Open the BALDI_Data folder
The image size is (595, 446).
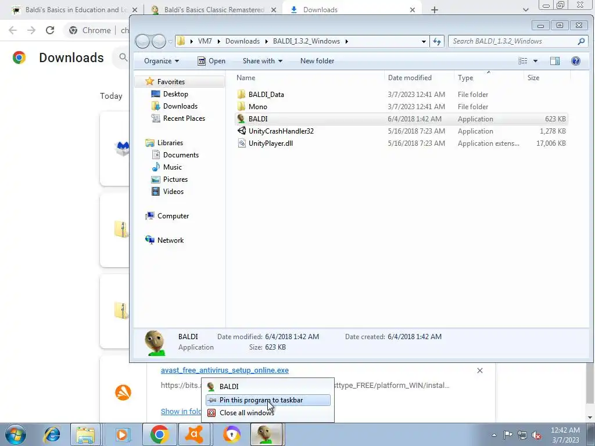point(266,95)
